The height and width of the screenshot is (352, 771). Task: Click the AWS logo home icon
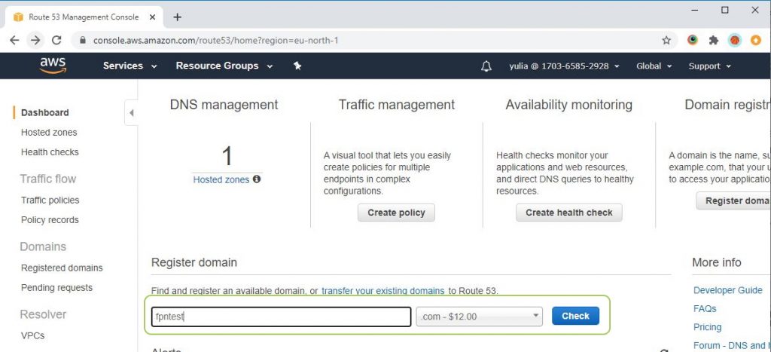coord(53,66)
